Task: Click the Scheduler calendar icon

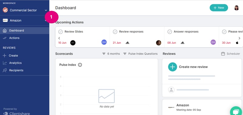Action: tap(223, 54)
